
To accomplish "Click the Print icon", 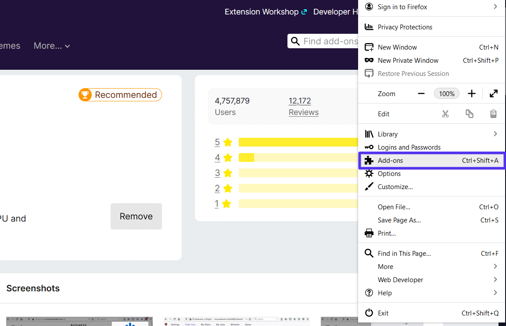I will click(369, 233).
